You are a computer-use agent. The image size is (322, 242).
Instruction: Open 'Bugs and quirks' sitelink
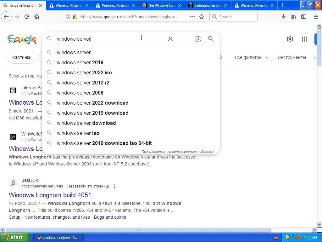pos(110,217)
